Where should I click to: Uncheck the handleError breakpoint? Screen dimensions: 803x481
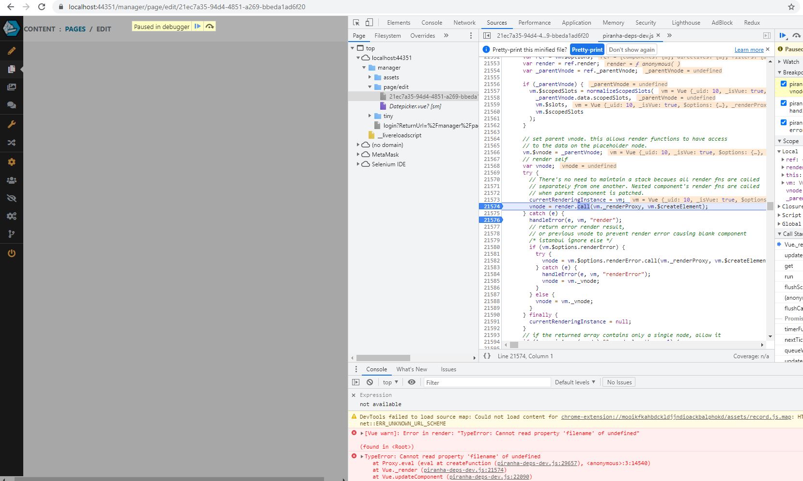(x=784, y=103)
